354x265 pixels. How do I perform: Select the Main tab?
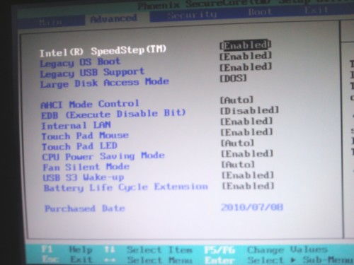coord(50,22)
